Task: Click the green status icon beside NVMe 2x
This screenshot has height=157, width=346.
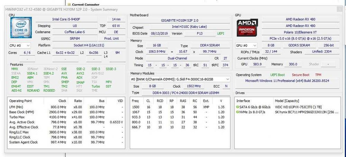Action: [237, 112]
